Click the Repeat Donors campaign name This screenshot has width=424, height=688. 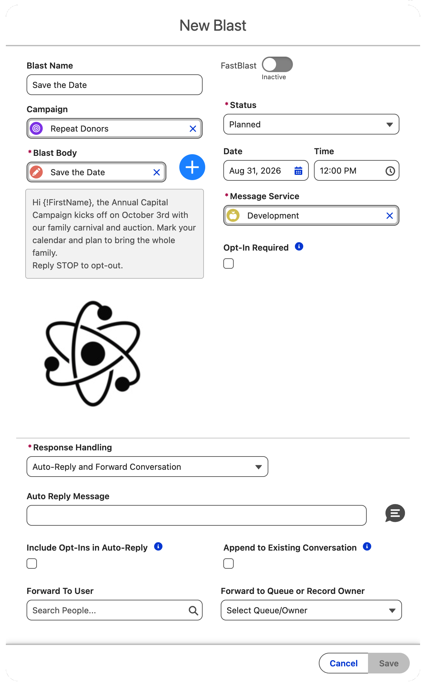pyautogui.click(x=80, y=129)
